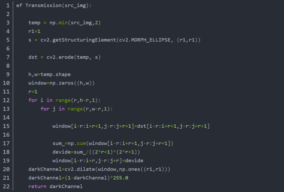Click cv2.dilate on line 20
The height and width of the screenshot is (192, 284).
(x=80, y=169)
